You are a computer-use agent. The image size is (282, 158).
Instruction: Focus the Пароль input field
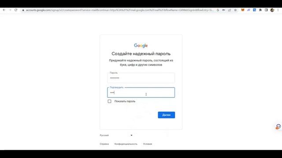pyautogui.click(x=141, y=78)
